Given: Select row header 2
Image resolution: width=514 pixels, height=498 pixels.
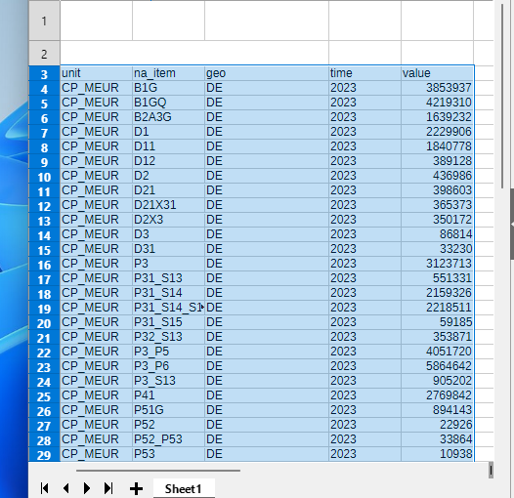Looking at the screenshot, I should click(44, 54).
